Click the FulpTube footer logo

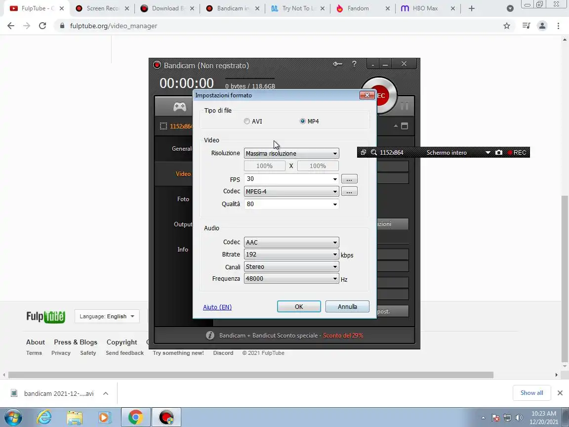point(46,316)
